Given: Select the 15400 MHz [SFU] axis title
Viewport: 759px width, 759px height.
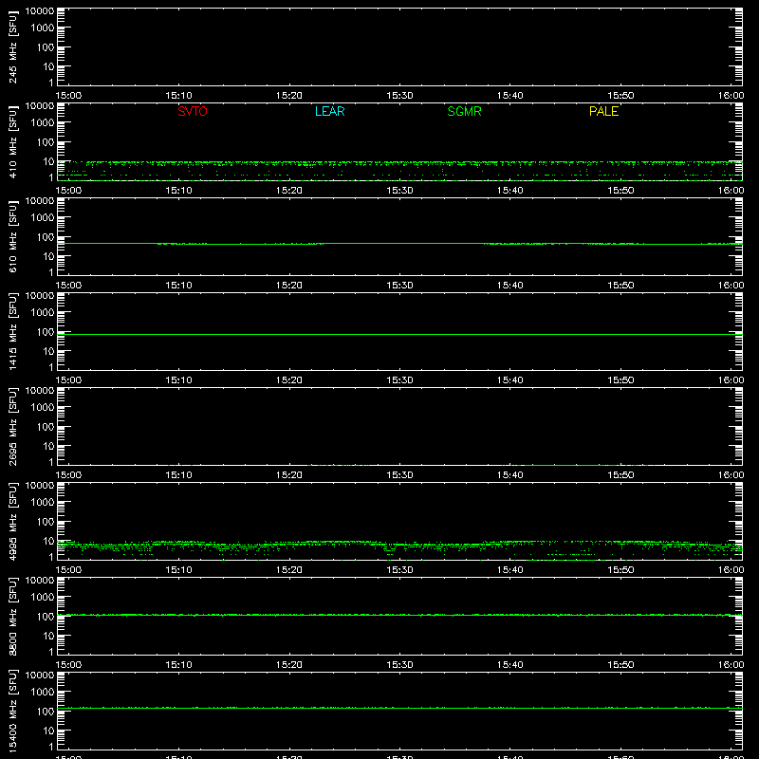Looking at the screenshot, I should 12,711.
